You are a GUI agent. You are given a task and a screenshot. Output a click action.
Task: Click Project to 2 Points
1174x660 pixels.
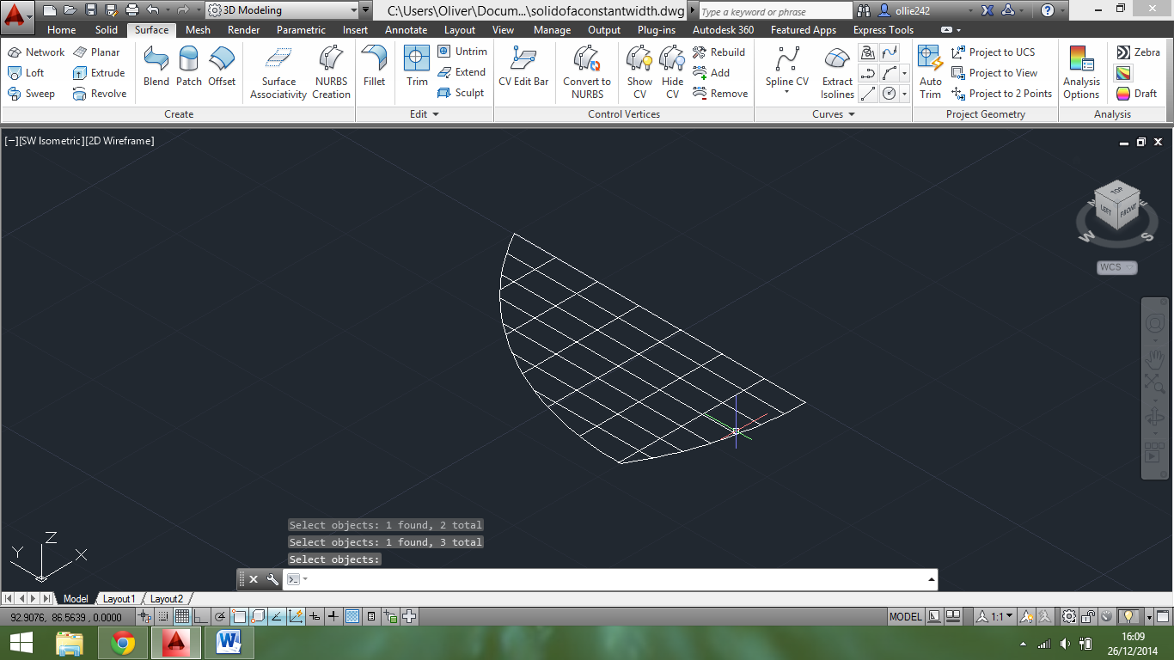coord(1002,94)
